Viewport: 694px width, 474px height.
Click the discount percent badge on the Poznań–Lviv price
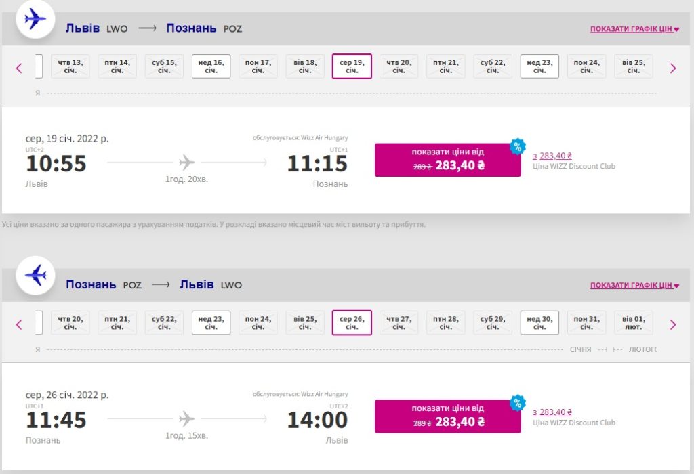pyautogui.click(x=518, y=403)
